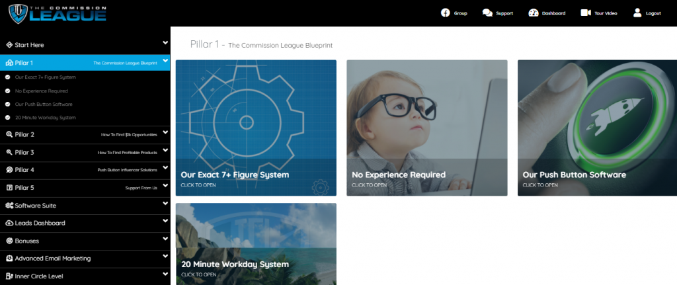
Task: Click the Start Here diamond icon
Action: 9,45
